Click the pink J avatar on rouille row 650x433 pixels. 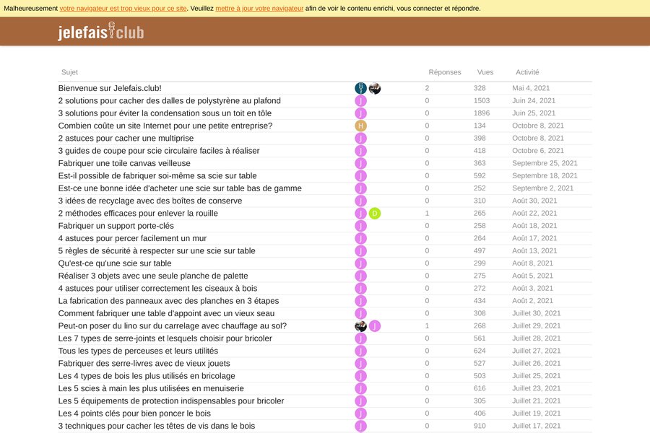click(x=360, y=214)
